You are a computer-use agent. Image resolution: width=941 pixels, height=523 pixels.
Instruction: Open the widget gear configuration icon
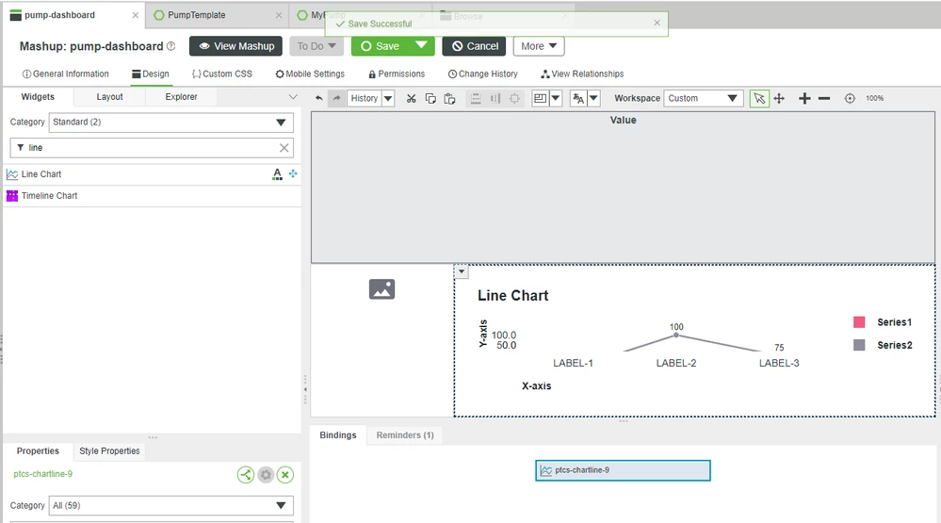266,475
